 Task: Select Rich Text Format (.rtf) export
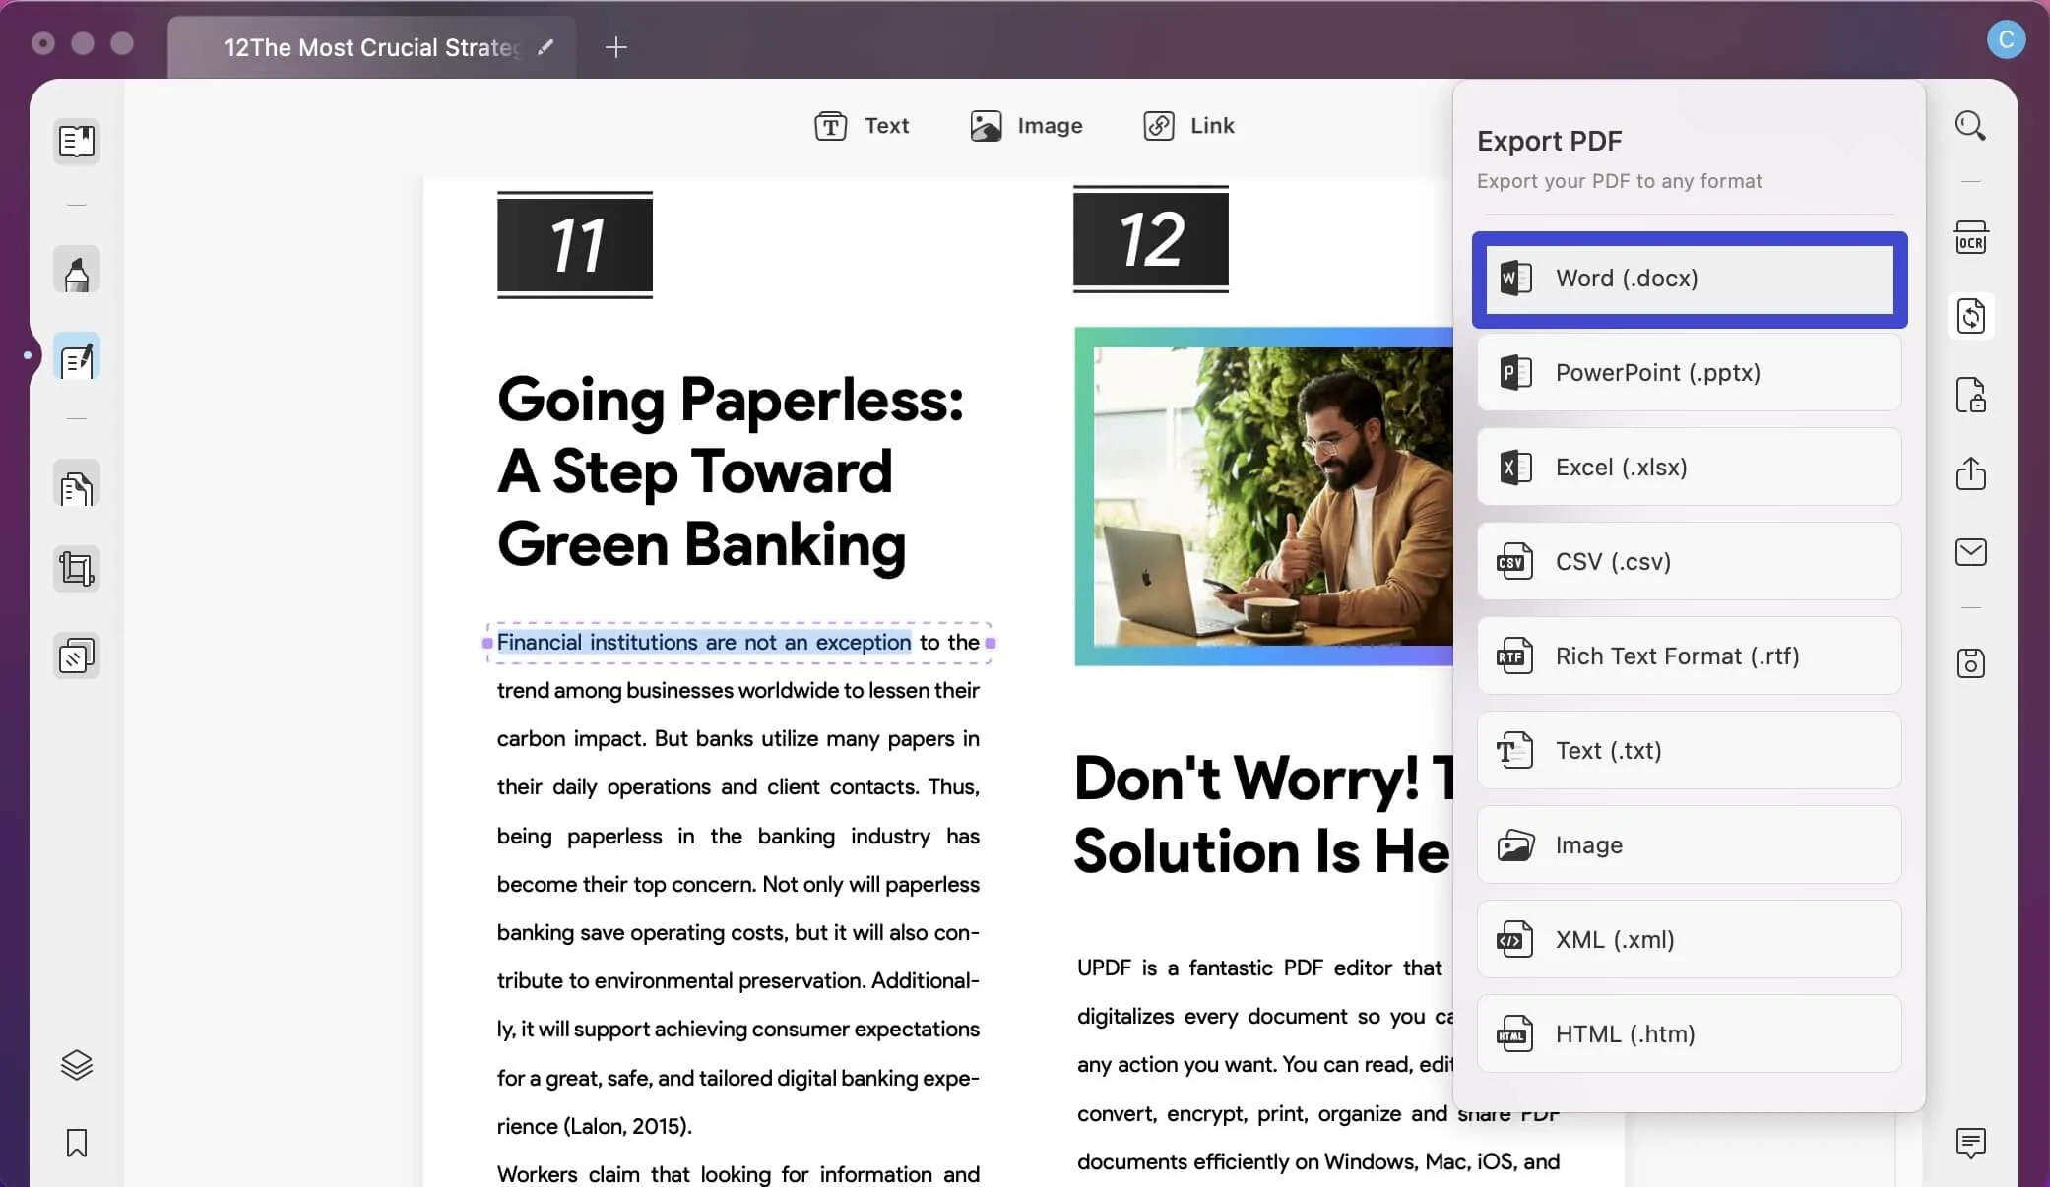pos(1690,656)
